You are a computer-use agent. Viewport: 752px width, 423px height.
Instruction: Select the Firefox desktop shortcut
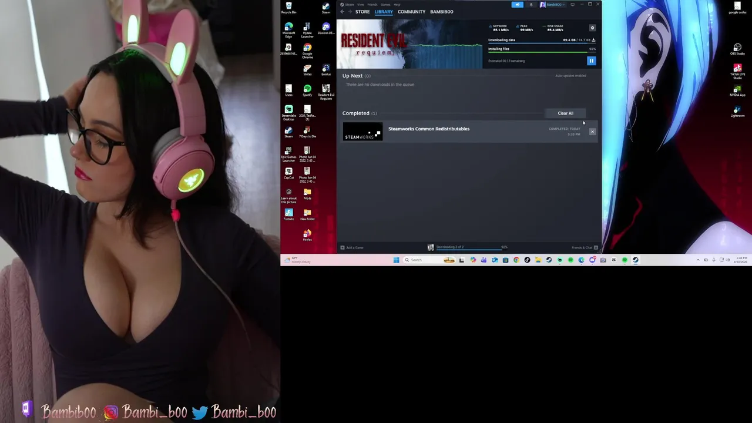pyautogui.click(x=307, y=236)
